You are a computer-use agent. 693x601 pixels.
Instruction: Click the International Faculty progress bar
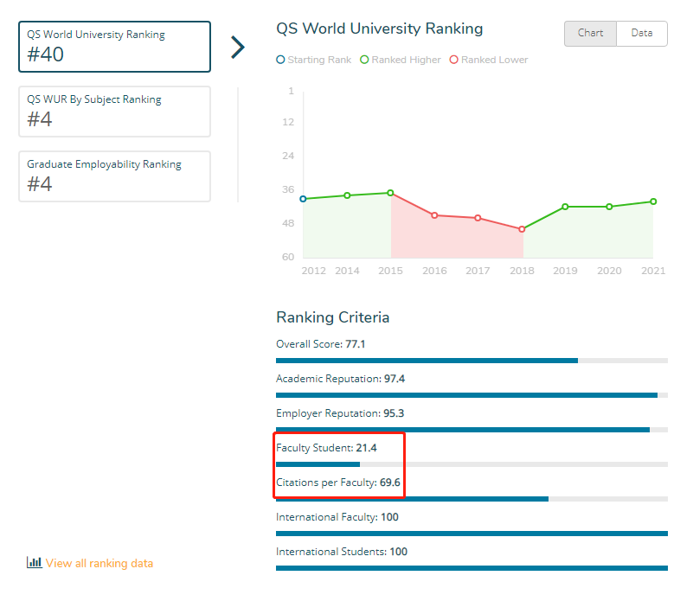pos(472,534)
